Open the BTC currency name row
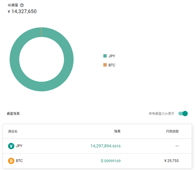This screenshot has width=195, height=170. [97, 161]
